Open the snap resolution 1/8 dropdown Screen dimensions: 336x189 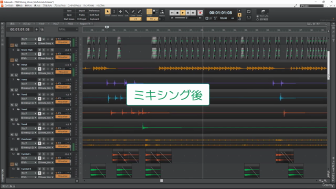(135, 19)
